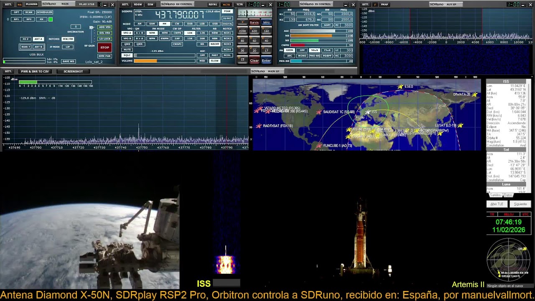535x301 pixels.
Task: Switch to the Datos tab in Orbitron
Action: [x=508, y=195]
